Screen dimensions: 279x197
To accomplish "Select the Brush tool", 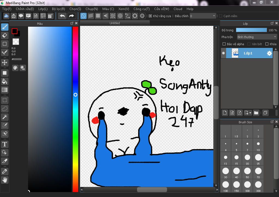I will point(5,27).
